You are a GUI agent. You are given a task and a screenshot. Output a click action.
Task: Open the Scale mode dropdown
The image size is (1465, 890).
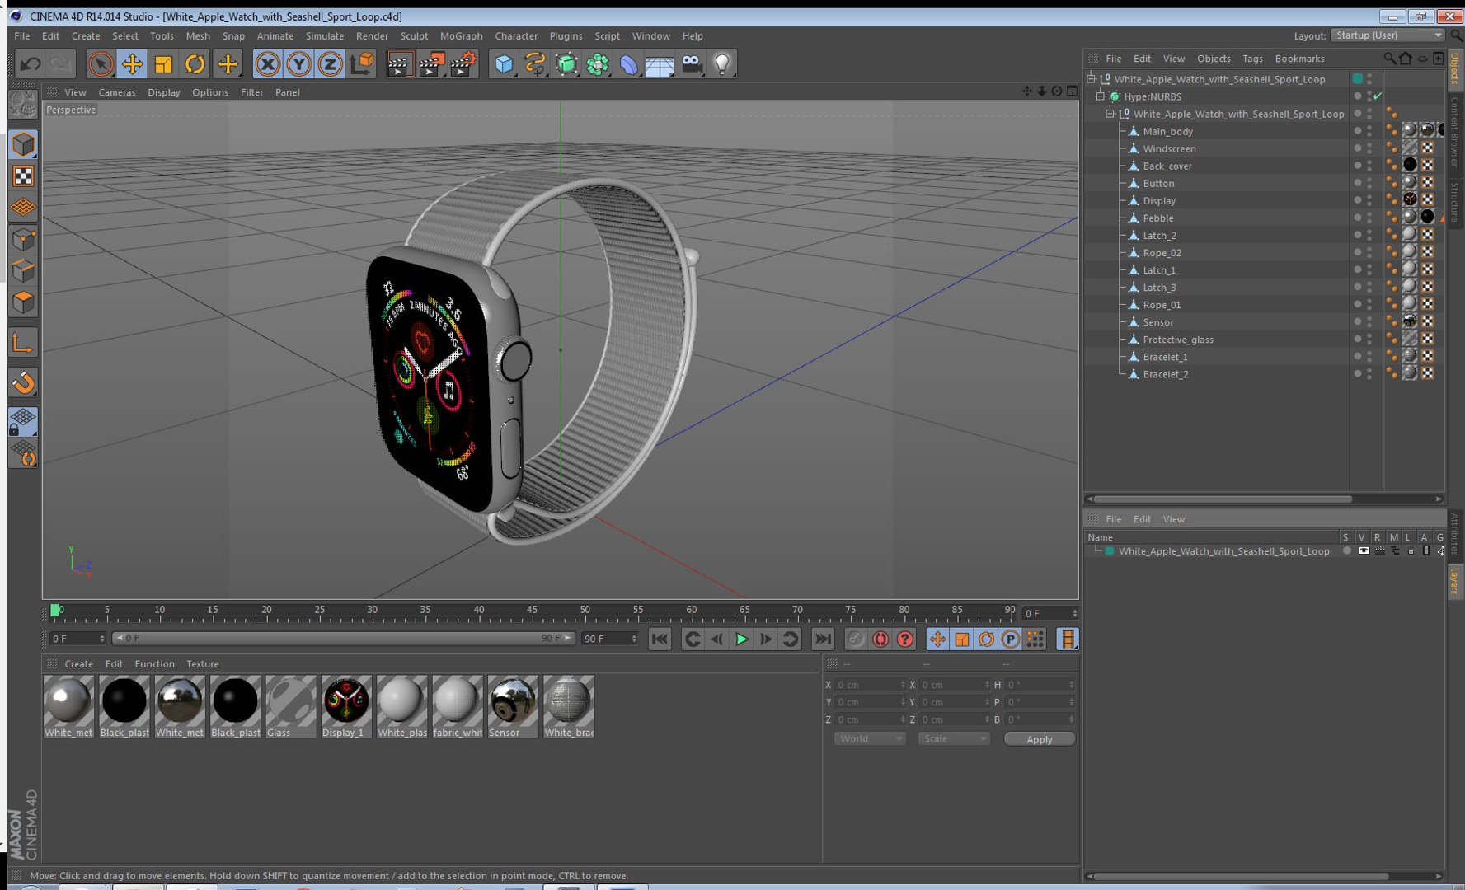[954, 739]
